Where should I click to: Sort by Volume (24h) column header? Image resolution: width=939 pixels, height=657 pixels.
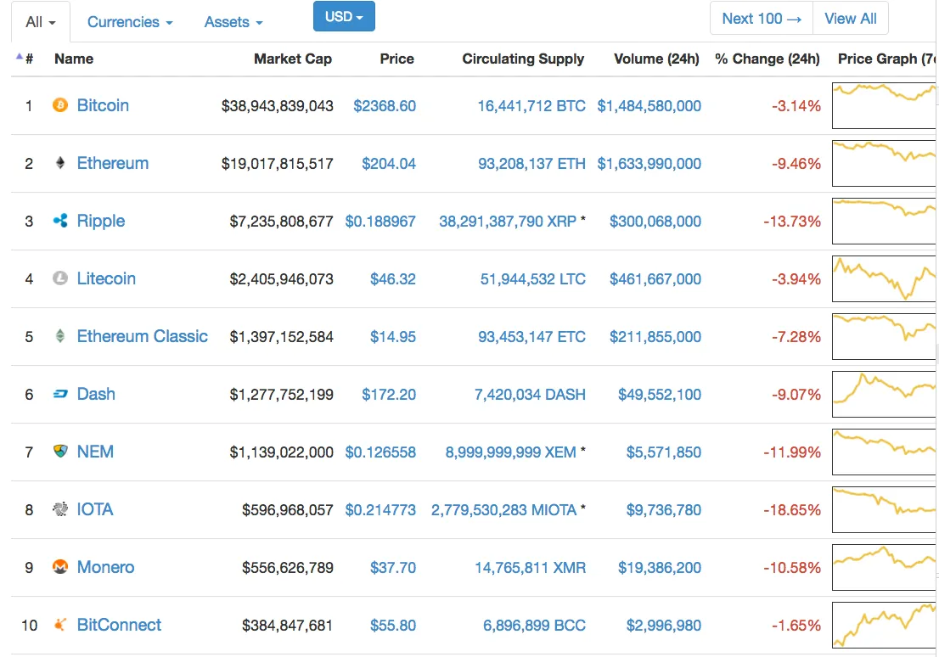656,59
